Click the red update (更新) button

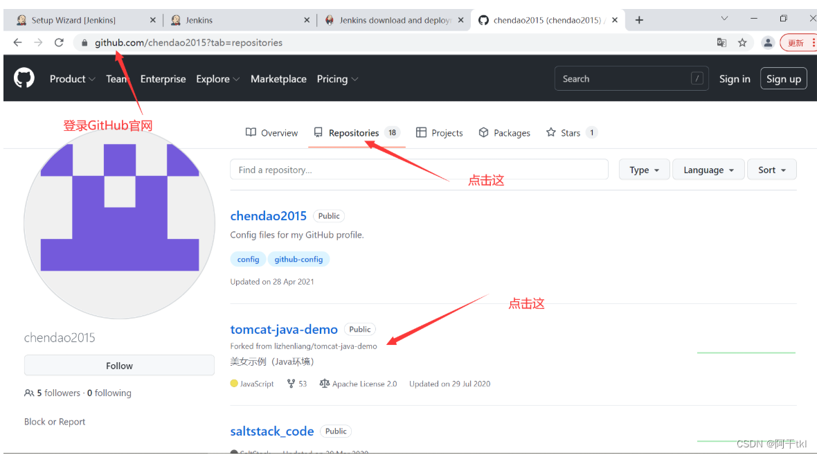[x=796, y=43]
